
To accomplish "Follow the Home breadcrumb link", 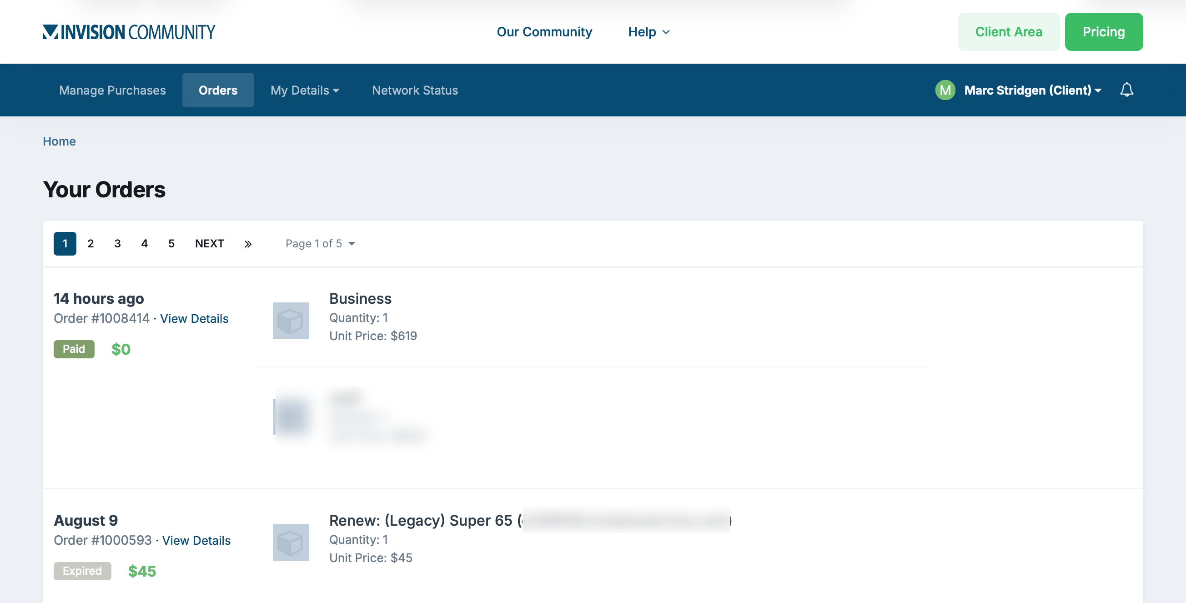I will 59,141.
